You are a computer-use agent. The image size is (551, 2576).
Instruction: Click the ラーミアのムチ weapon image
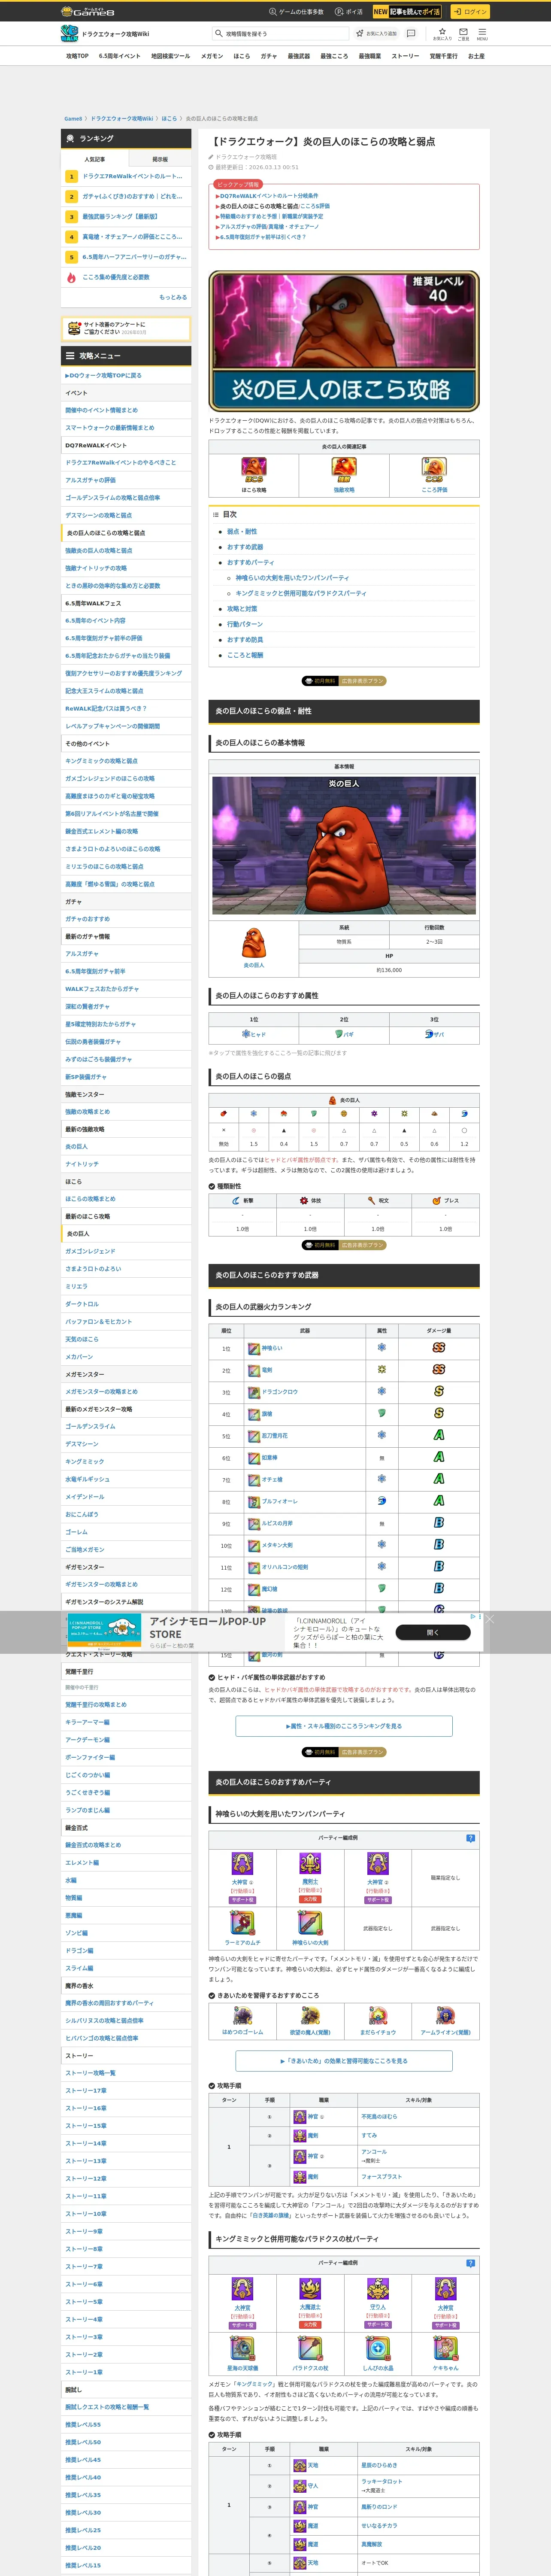pos(242,1923)
